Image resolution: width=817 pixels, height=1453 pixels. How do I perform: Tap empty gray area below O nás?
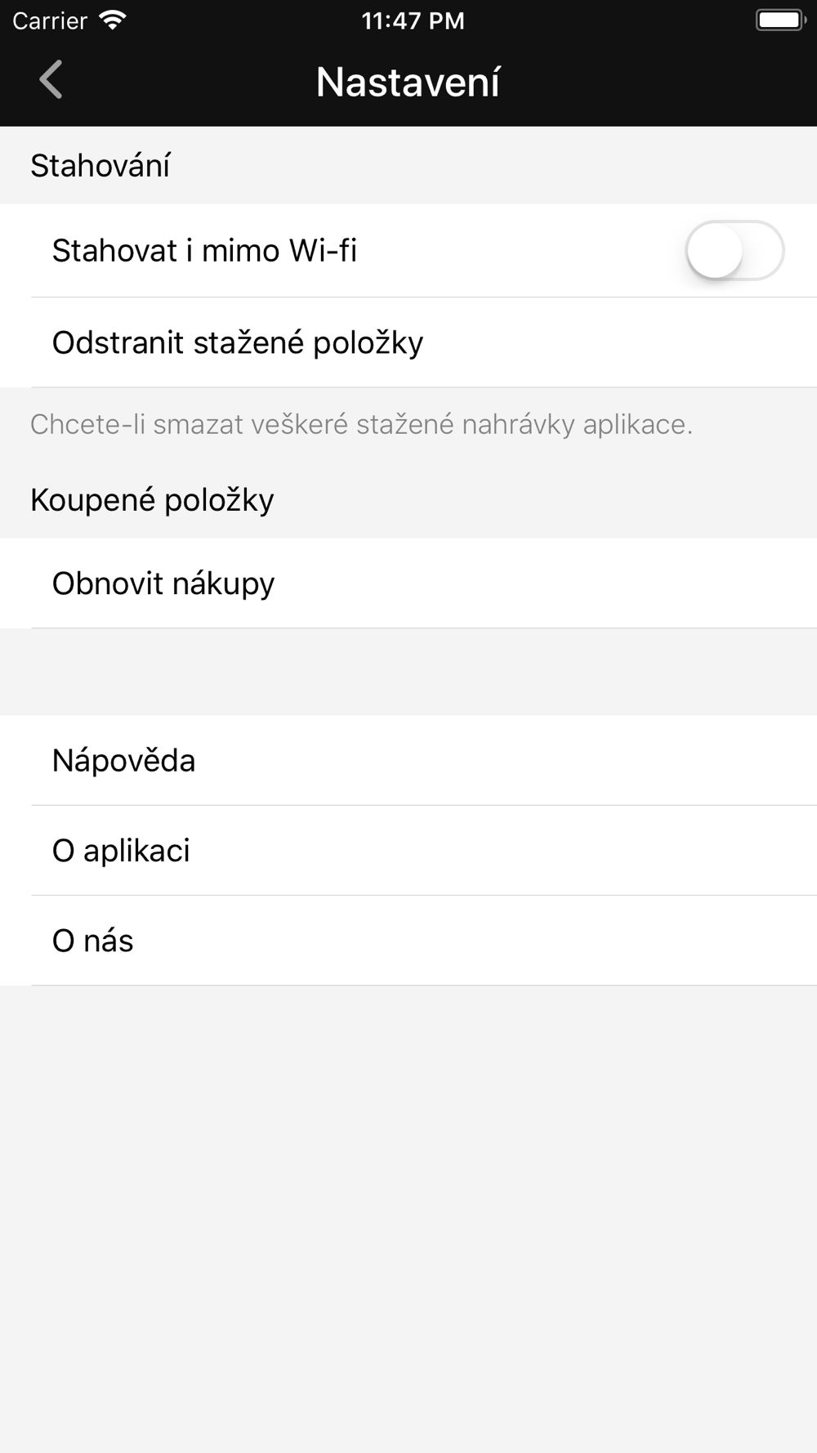pyautogui.click(x=408, y=1218)
